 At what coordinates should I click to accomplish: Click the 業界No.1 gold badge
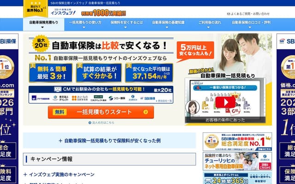point(35,9)
